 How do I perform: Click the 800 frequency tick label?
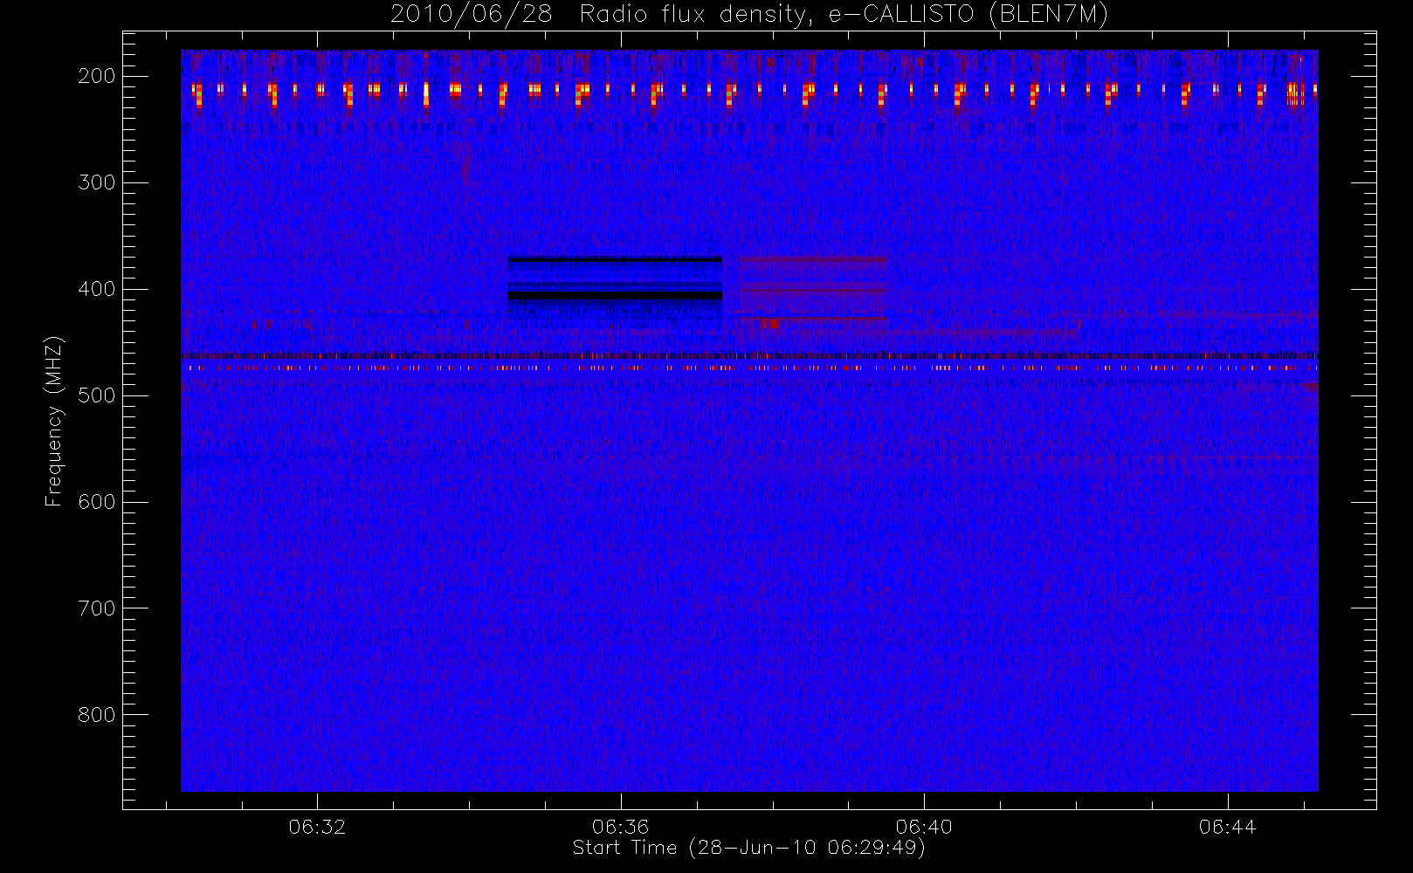(97, 715)
